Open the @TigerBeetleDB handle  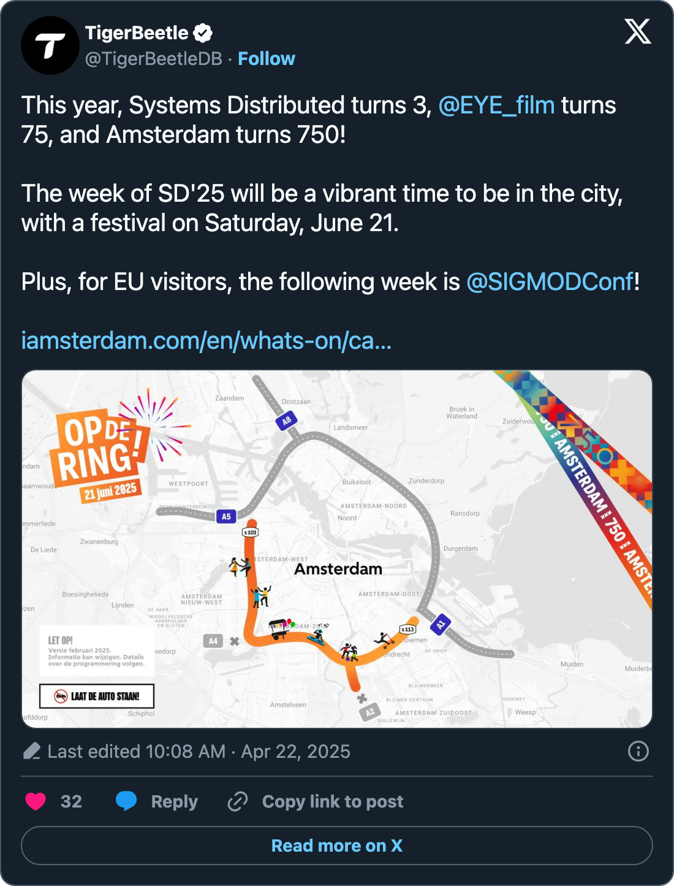(153, 59)
